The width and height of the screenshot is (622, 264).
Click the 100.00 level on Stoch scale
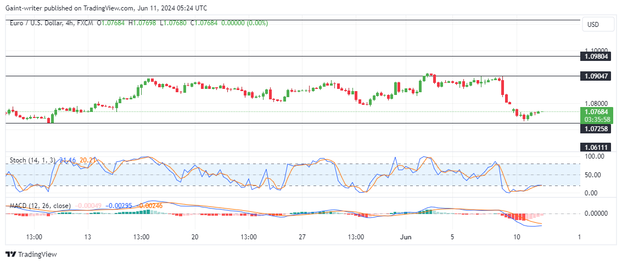(x=594, y=156)
